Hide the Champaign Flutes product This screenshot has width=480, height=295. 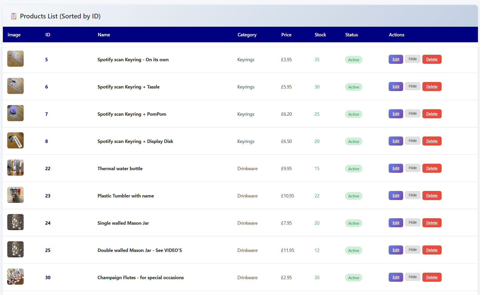tap(413, 277)
